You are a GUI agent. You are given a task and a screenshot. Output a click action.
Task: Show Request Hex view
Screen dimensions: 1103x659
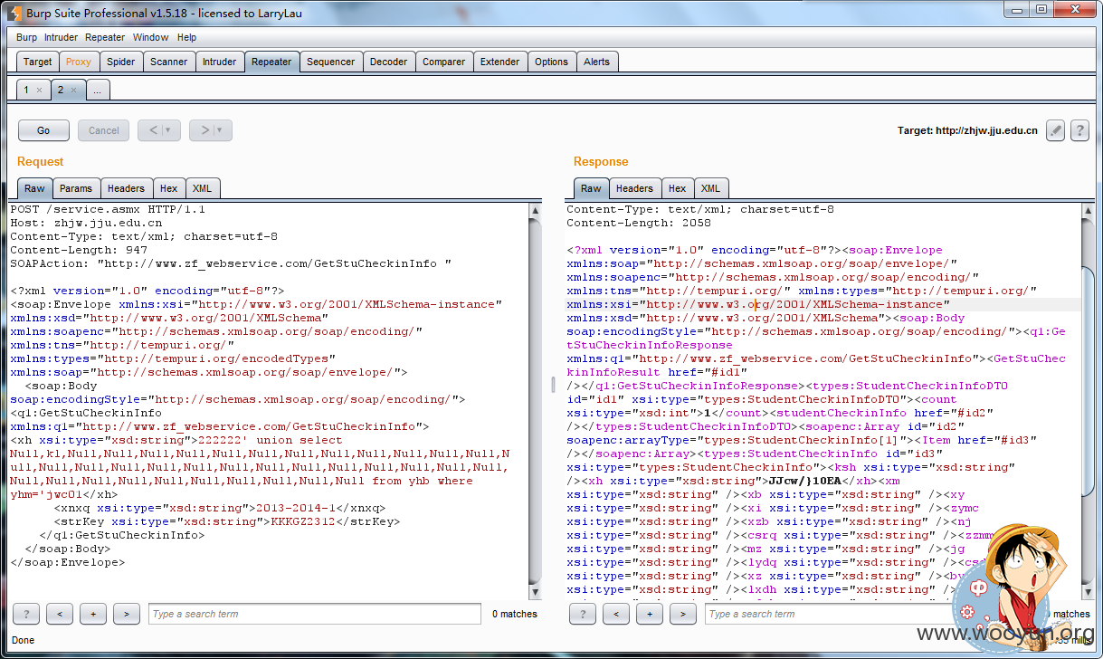168,188
